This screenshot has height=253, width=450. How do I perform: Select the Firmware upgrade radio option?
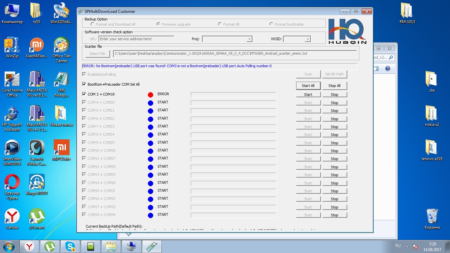(158, 24)
